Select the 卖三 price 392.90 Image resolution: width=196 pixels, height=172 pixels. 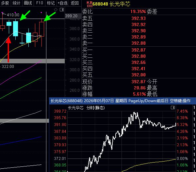139,31
